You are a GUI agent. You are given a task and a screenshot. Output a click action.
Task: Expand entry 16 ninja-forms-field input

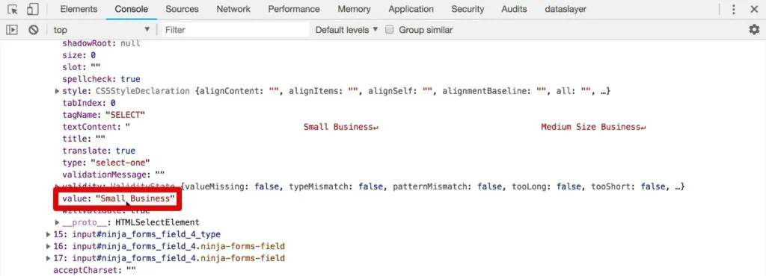pyautogui.click(x=49, y=246)
